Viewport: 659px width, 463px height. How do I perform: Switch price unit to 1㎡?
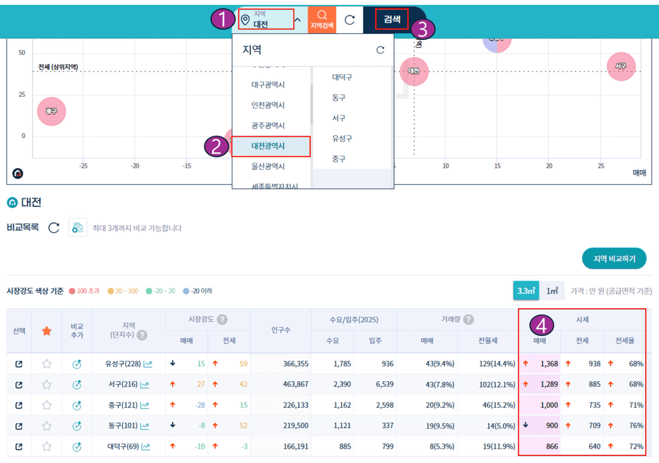coord(552,291)
